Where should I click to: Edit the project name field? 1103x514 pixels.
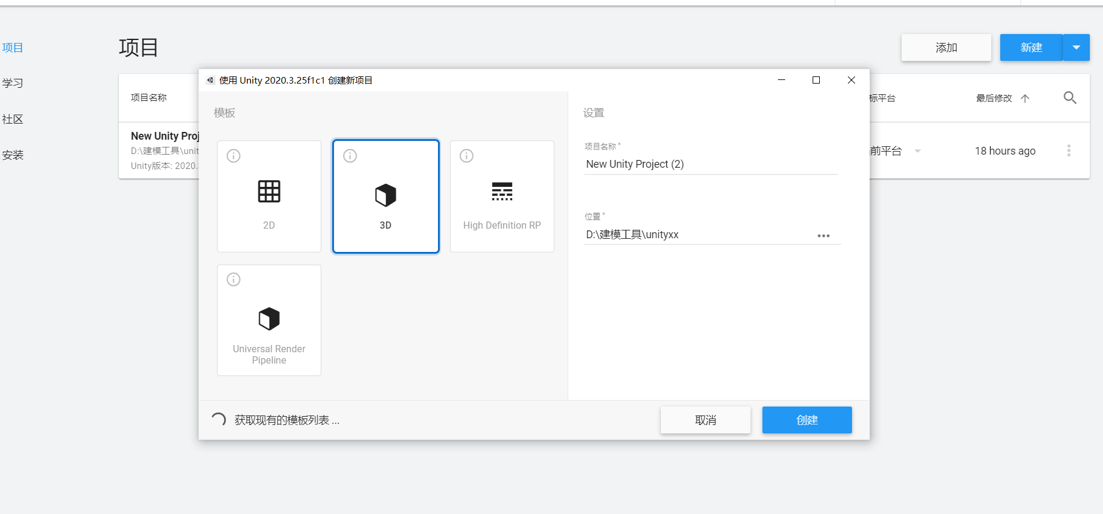point(711,164)
